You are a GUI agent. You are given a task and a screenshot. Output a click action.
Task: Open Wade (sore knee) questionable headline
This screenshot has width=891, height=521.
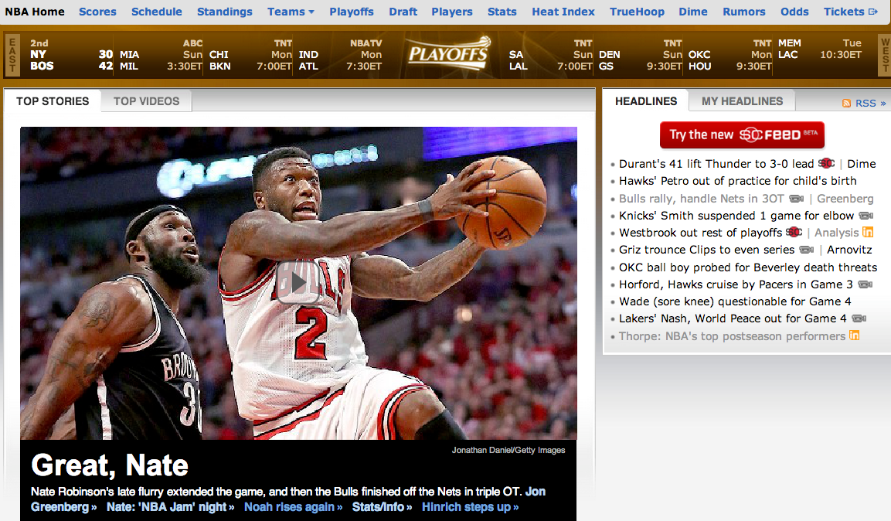click(x=735, y=301)
